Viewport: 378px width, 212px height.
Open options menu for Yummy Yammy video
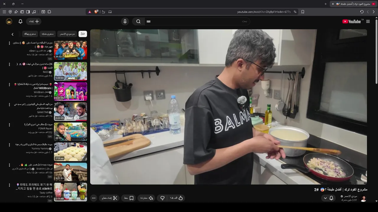tap(9, 145)
